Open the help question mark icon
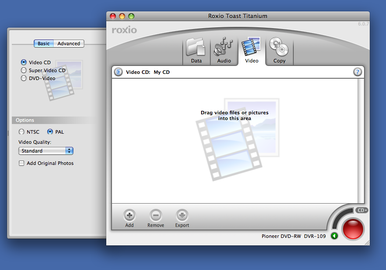 pyautogui.click(x=357, y=72)
